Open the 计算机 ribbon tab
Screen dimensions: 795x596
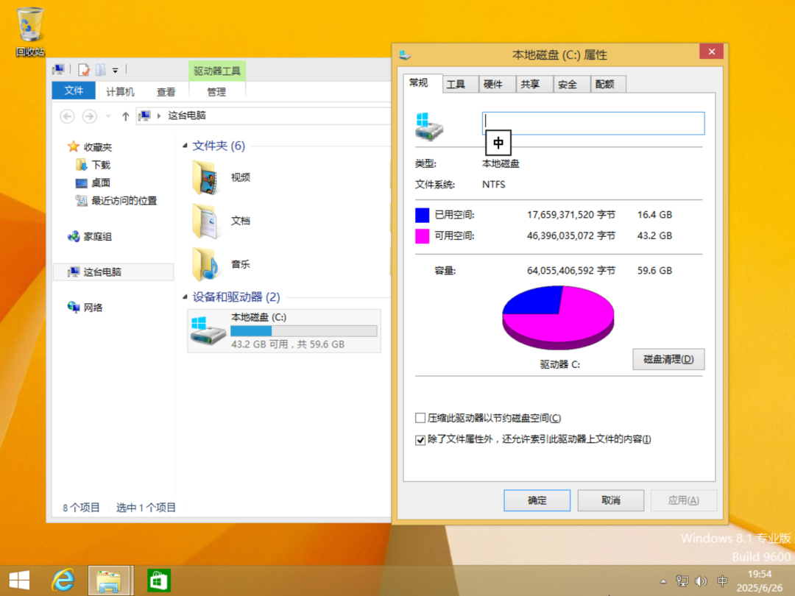[x=120, y=92]
